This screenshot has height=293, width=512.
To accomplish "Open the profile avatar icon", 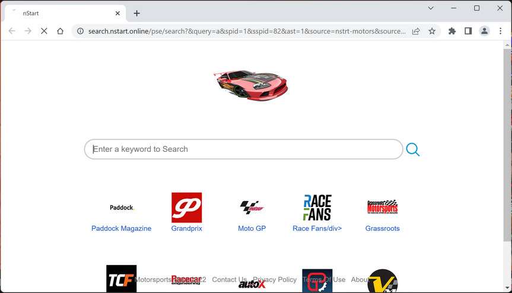I will click(484, 31).
